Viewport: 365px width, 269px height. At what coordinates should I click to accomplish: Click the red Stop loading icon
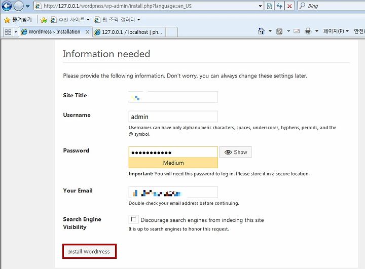click(289, 6)
